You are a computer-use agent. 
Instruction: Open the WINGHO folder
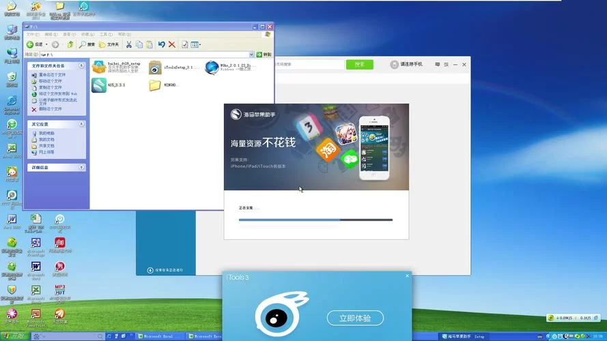tap(155, 85)
